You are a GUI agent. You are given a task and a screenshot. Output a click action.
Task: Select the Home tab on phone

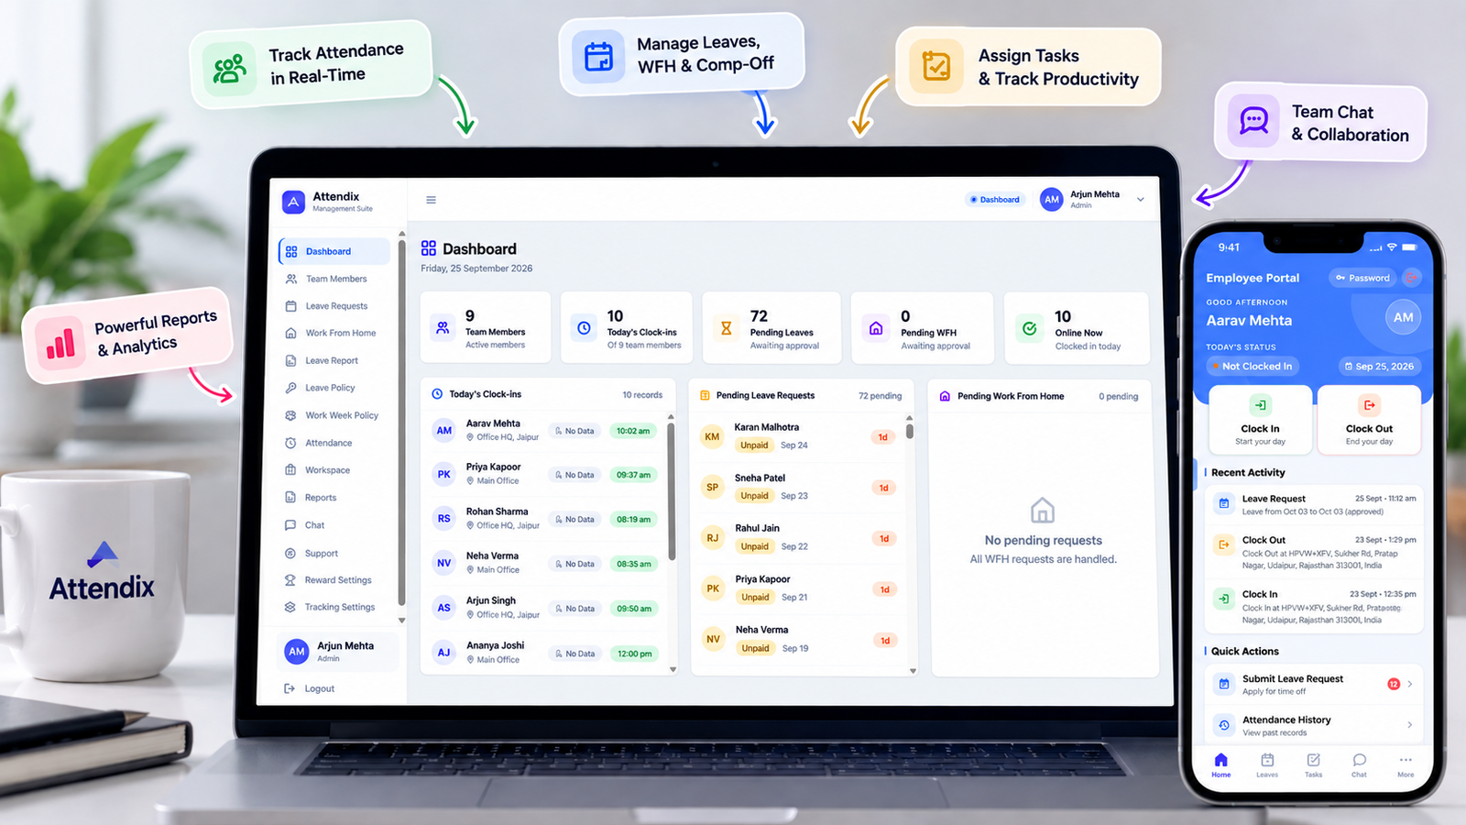1221,765
